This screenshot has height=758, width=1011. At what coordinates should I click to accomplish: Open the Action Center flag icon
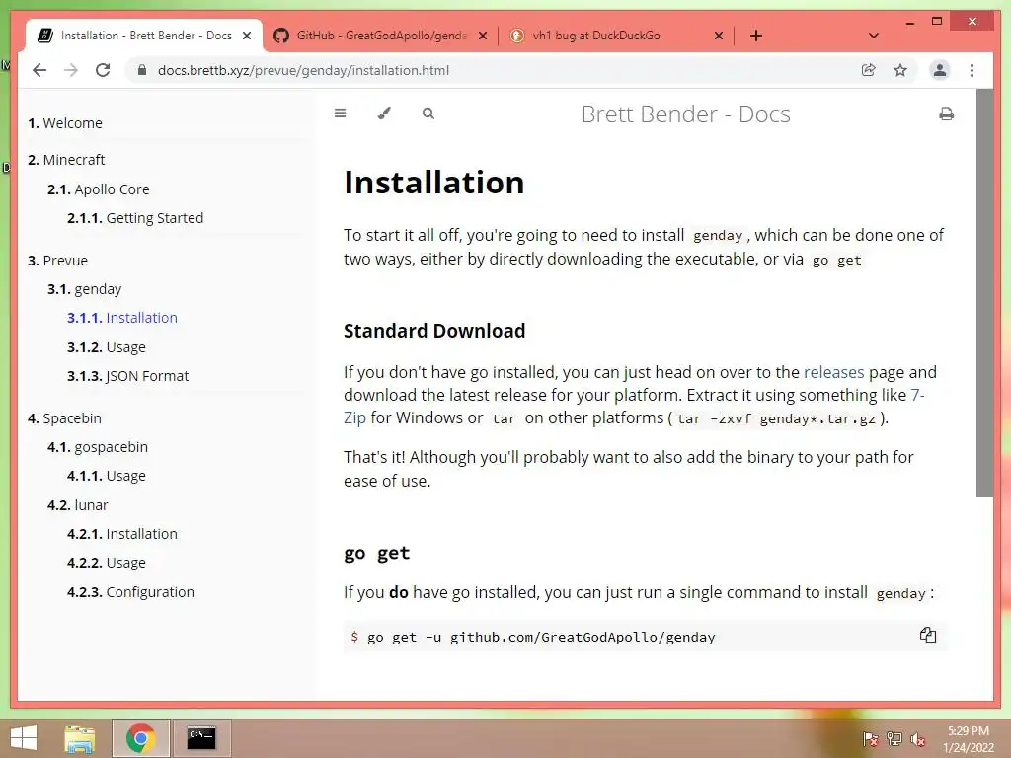pyautogui.click(x=870, y=738)
